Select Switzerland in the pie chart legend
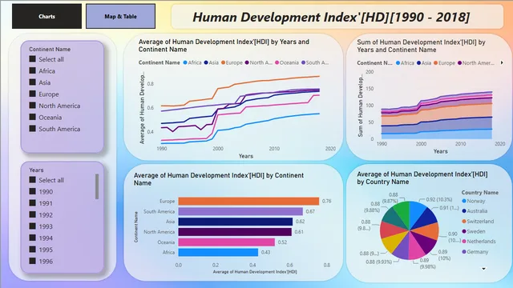This screenshot has height=288, width=513. pos(478,222)
